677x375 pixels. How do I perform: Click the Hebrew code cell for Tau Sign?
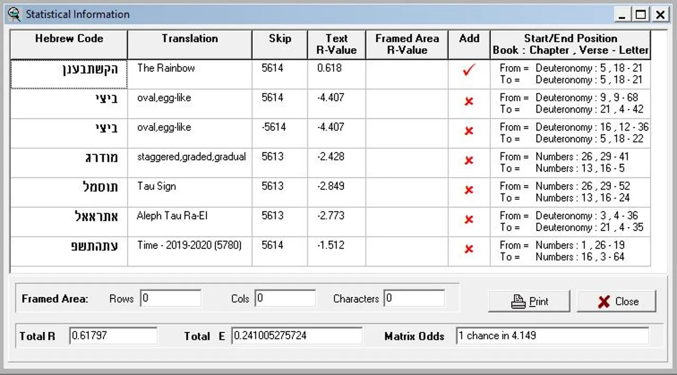(69, 192)
